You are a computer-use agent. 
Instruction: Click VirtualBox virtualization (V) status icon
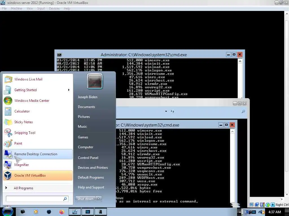click(262, 205)
